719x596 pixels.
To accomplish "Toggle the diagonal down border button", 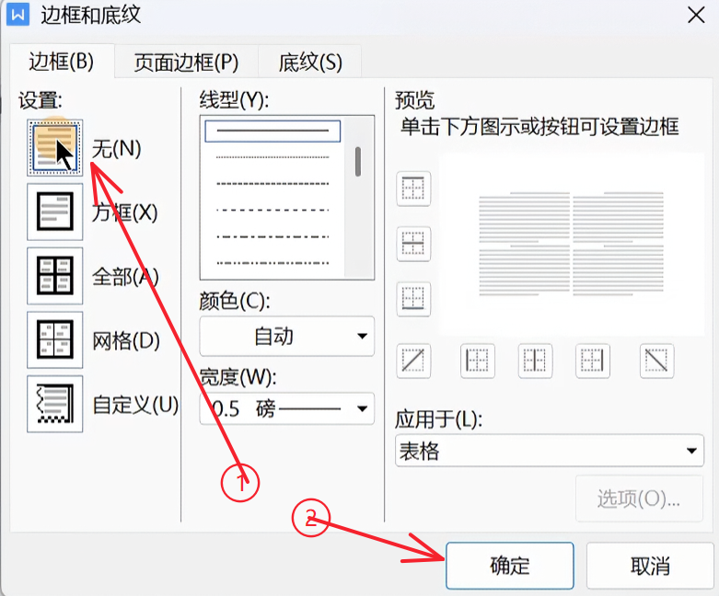I will [656, 361].
